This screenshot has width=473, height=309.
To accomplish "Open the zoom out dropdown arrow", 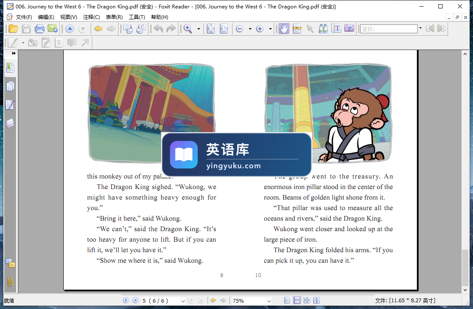I will [x=250, y=29].
